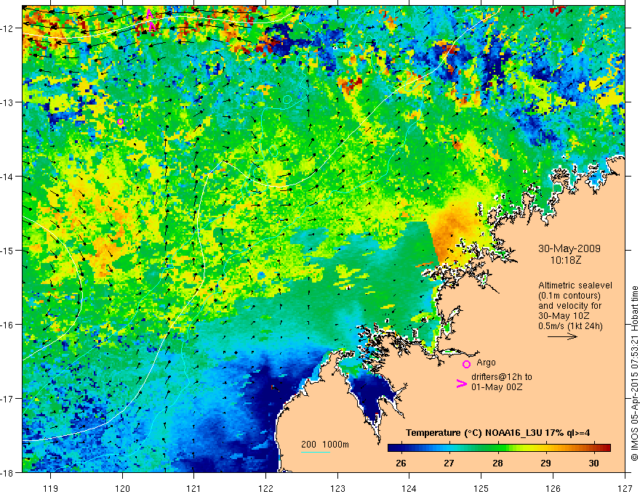Click the 'and velocity for' text line
The width and height of the screenshot is (640, 494).
569,306
